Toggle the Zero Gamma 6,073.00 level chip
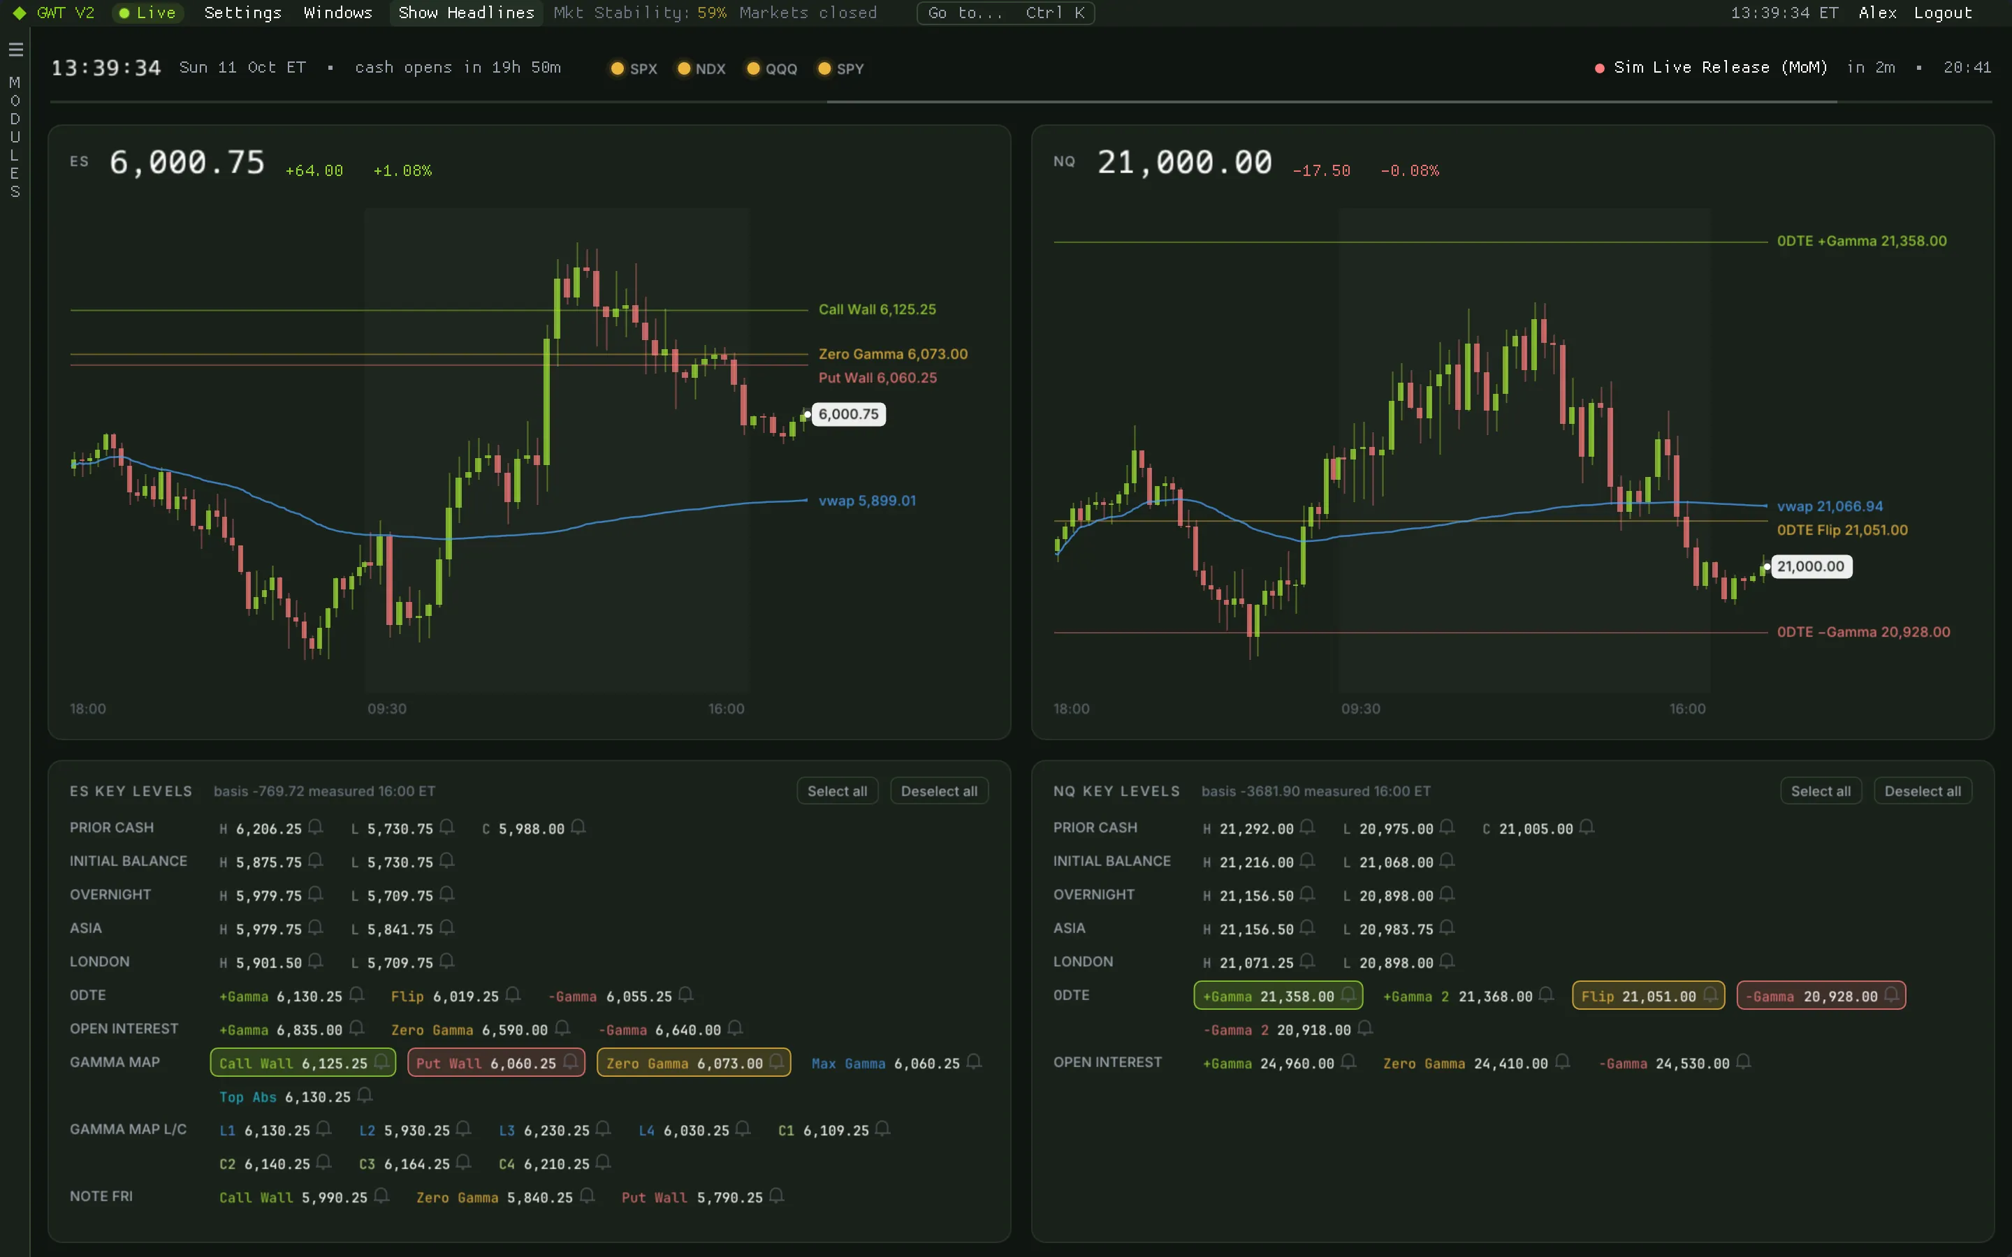 tap(694, 1064)
